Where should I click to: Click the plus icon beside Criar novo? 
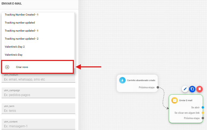(x=7, y=67)
